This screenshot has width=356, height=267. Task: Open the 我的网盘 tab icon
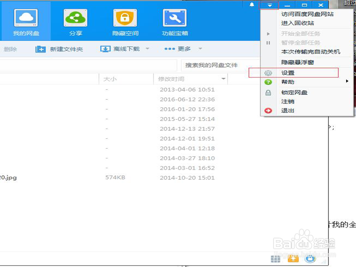coord(26,18)
